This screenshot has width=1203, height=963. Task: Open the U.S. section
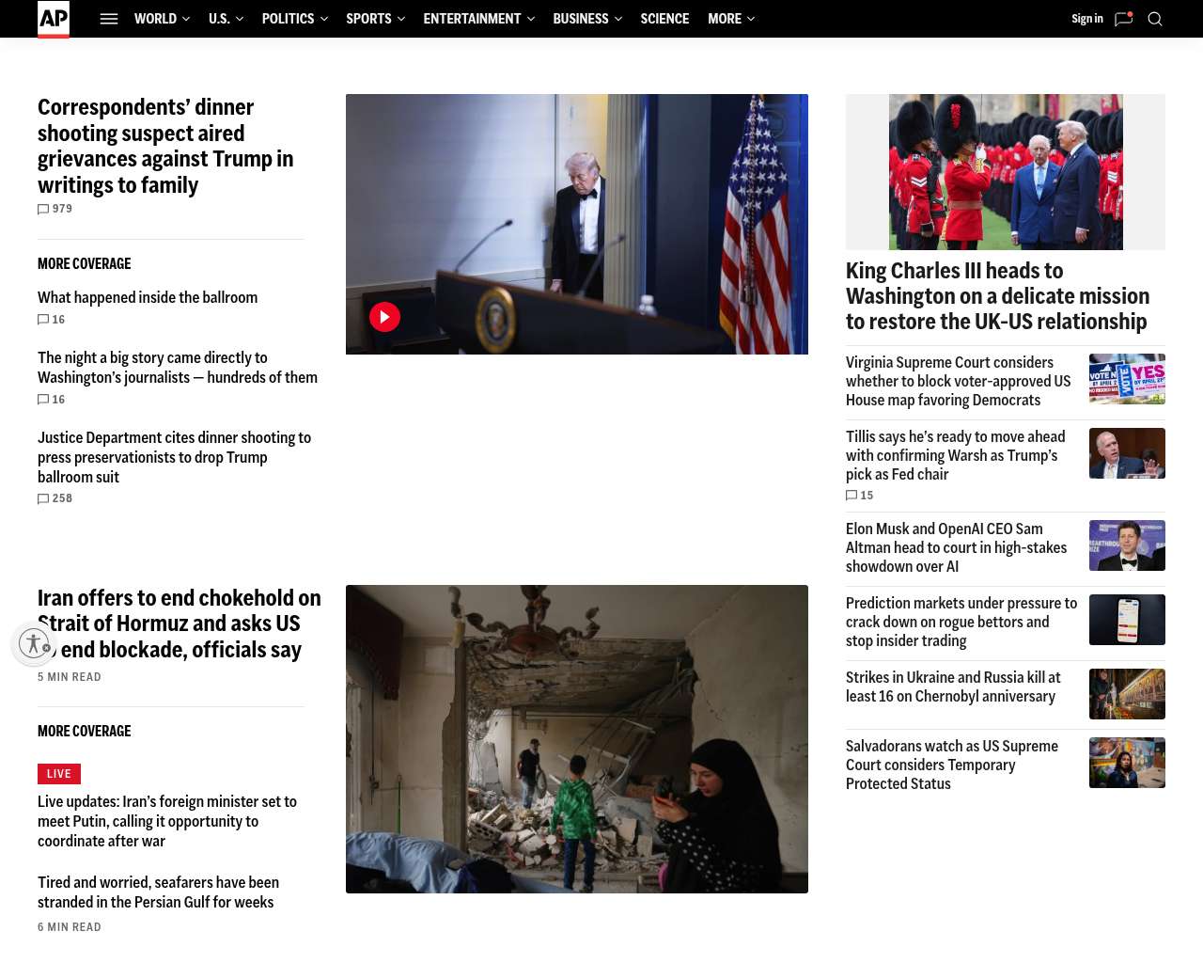click(219, 19)
